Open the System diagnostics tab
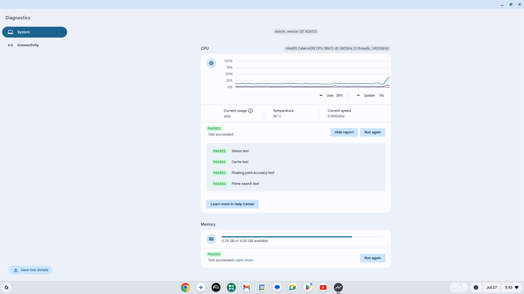Image resolution: width=524 pixels, height=294 pixels. (34, 32)
